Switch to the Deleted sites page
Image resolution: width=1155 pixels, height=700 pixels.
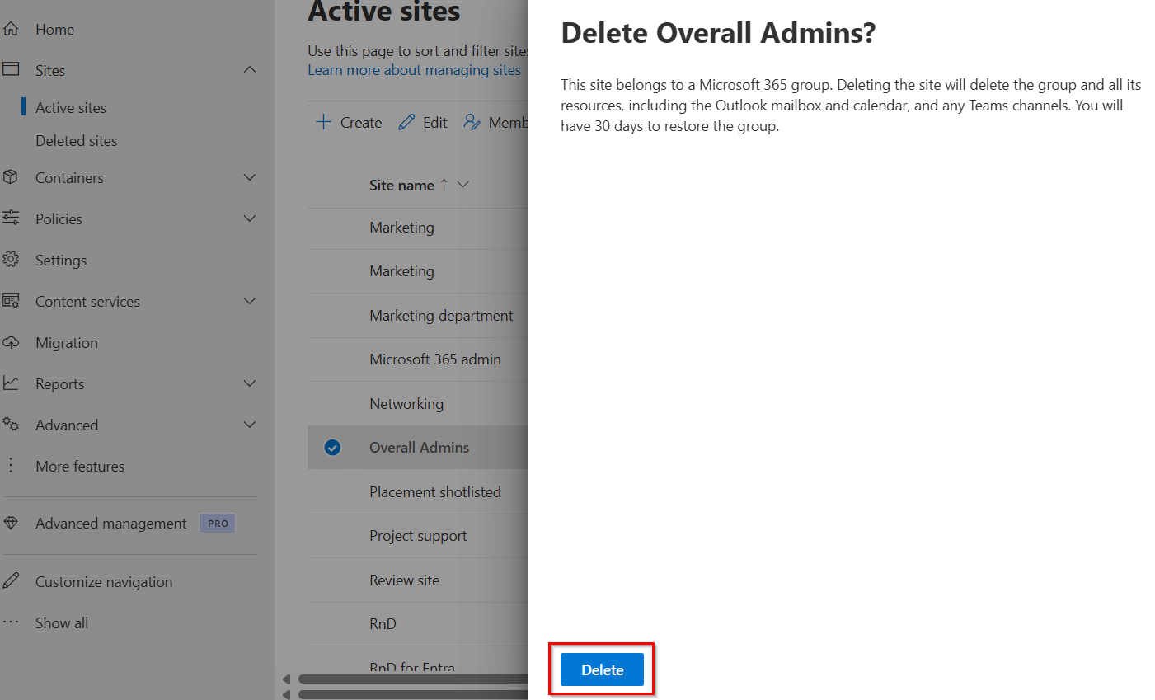click(x=76, y=140)
